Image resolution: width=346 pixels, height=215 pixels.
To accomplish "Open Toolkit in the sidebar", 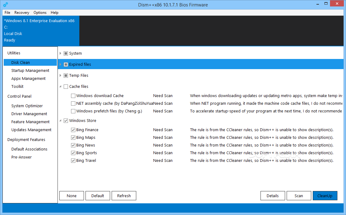I will pyautogui.click(x=18, y=86).
